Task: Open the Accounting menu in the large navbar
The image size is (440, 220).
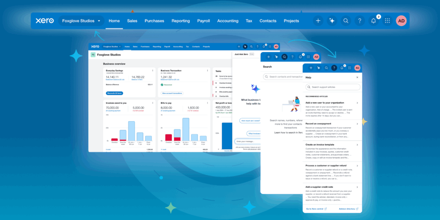Action: pyautogui.click(x=228, y=21)
